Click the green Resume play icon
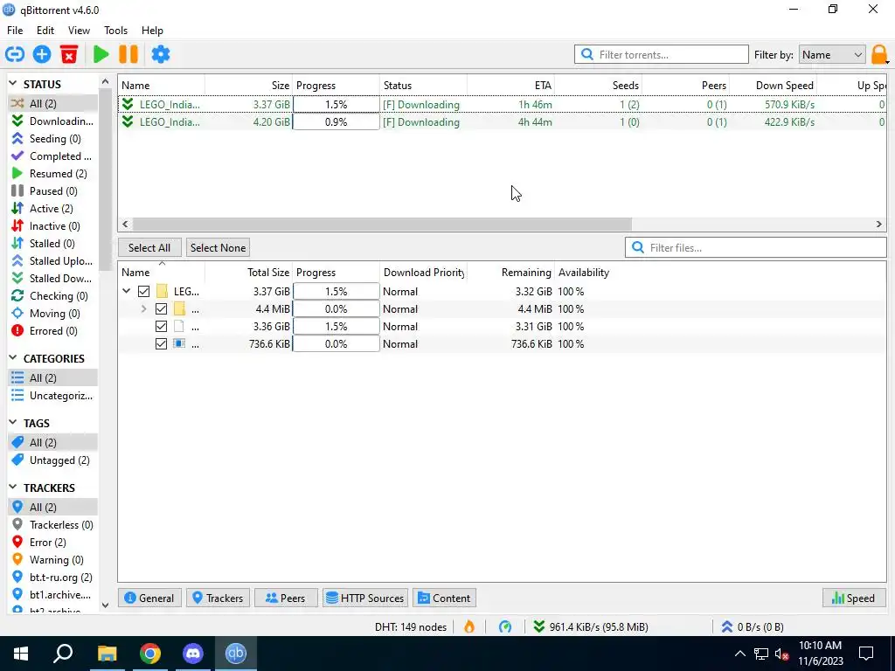Screen dimensions: 895x671 click(x=101, y=54)
